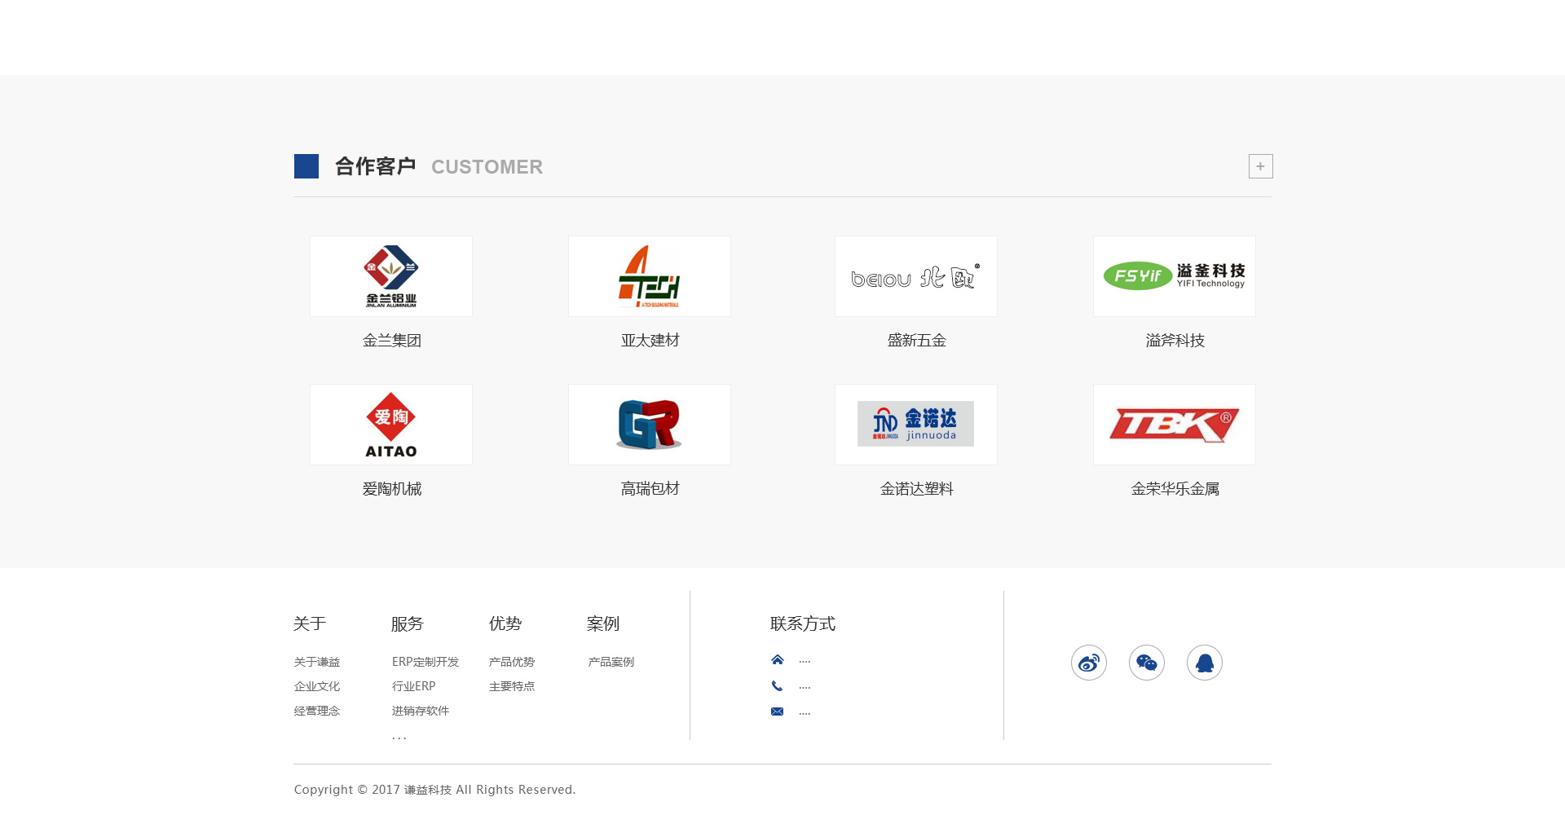Click the beiou 北欧 logo image
Screen dimensions: 1565x815
[x=916, y=276]
